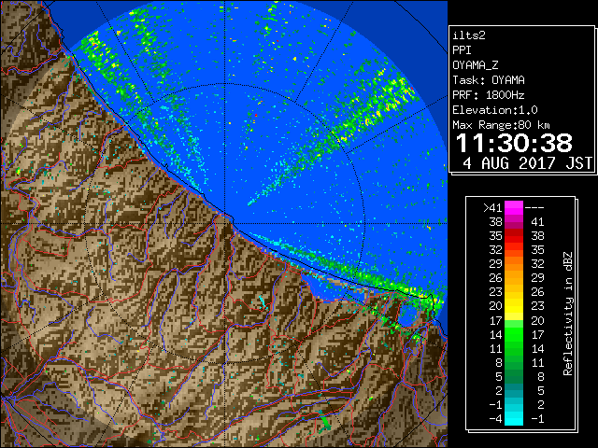This screenshot has width=598, height=448.
Task: Click the 11:30:38 timestamp
Action: pos(514,143)
